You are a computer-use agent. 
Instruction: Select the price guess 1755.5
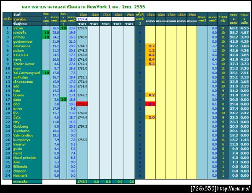point(82,140)
